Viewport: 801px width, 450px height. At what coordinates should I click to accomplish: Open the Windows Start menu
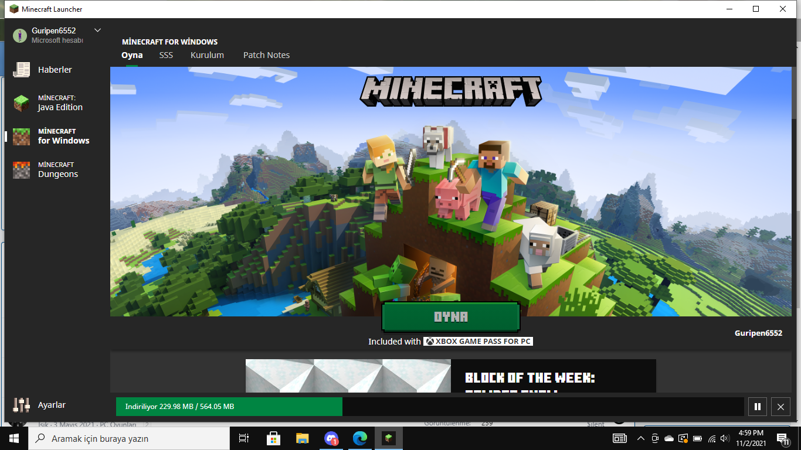(13, 438)
